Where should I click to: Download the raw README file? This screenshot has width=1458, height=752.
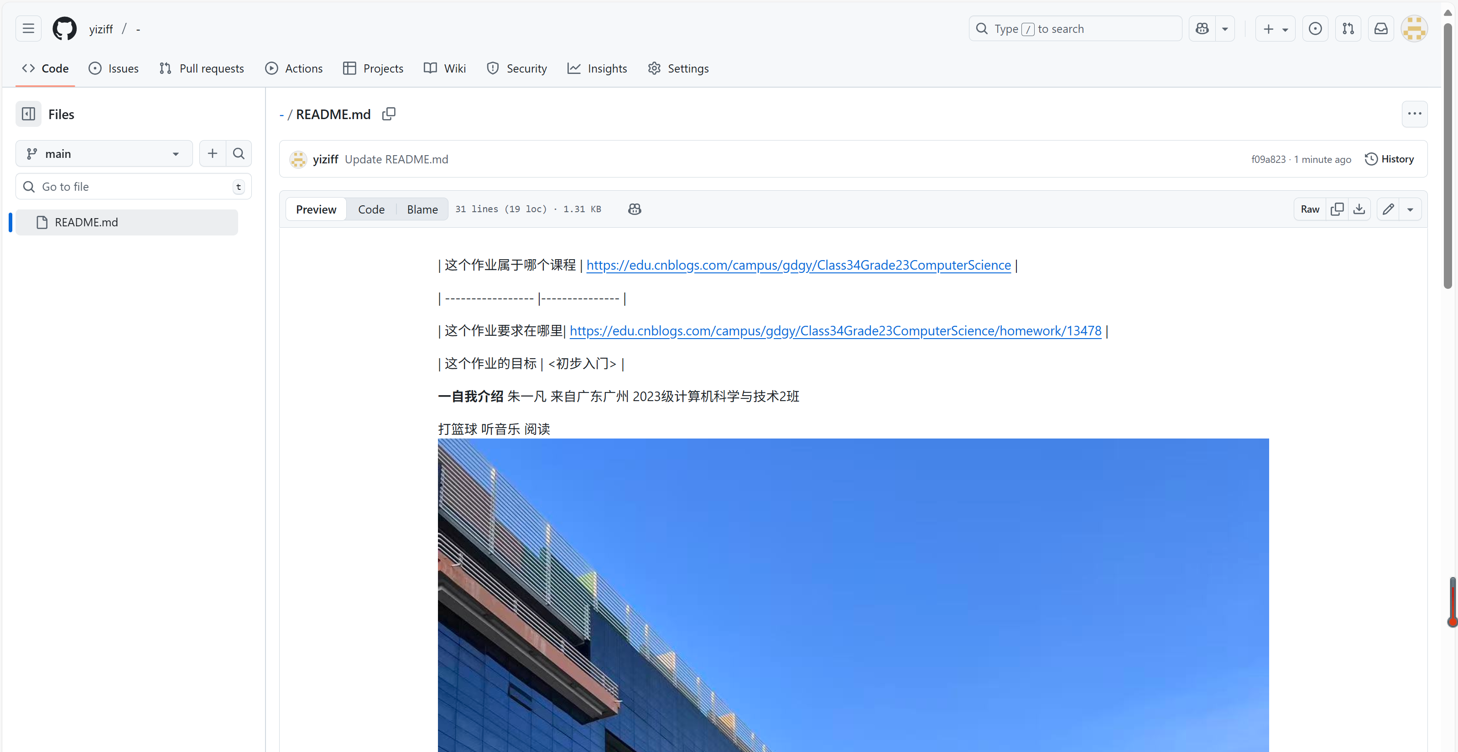point(1359,209)
